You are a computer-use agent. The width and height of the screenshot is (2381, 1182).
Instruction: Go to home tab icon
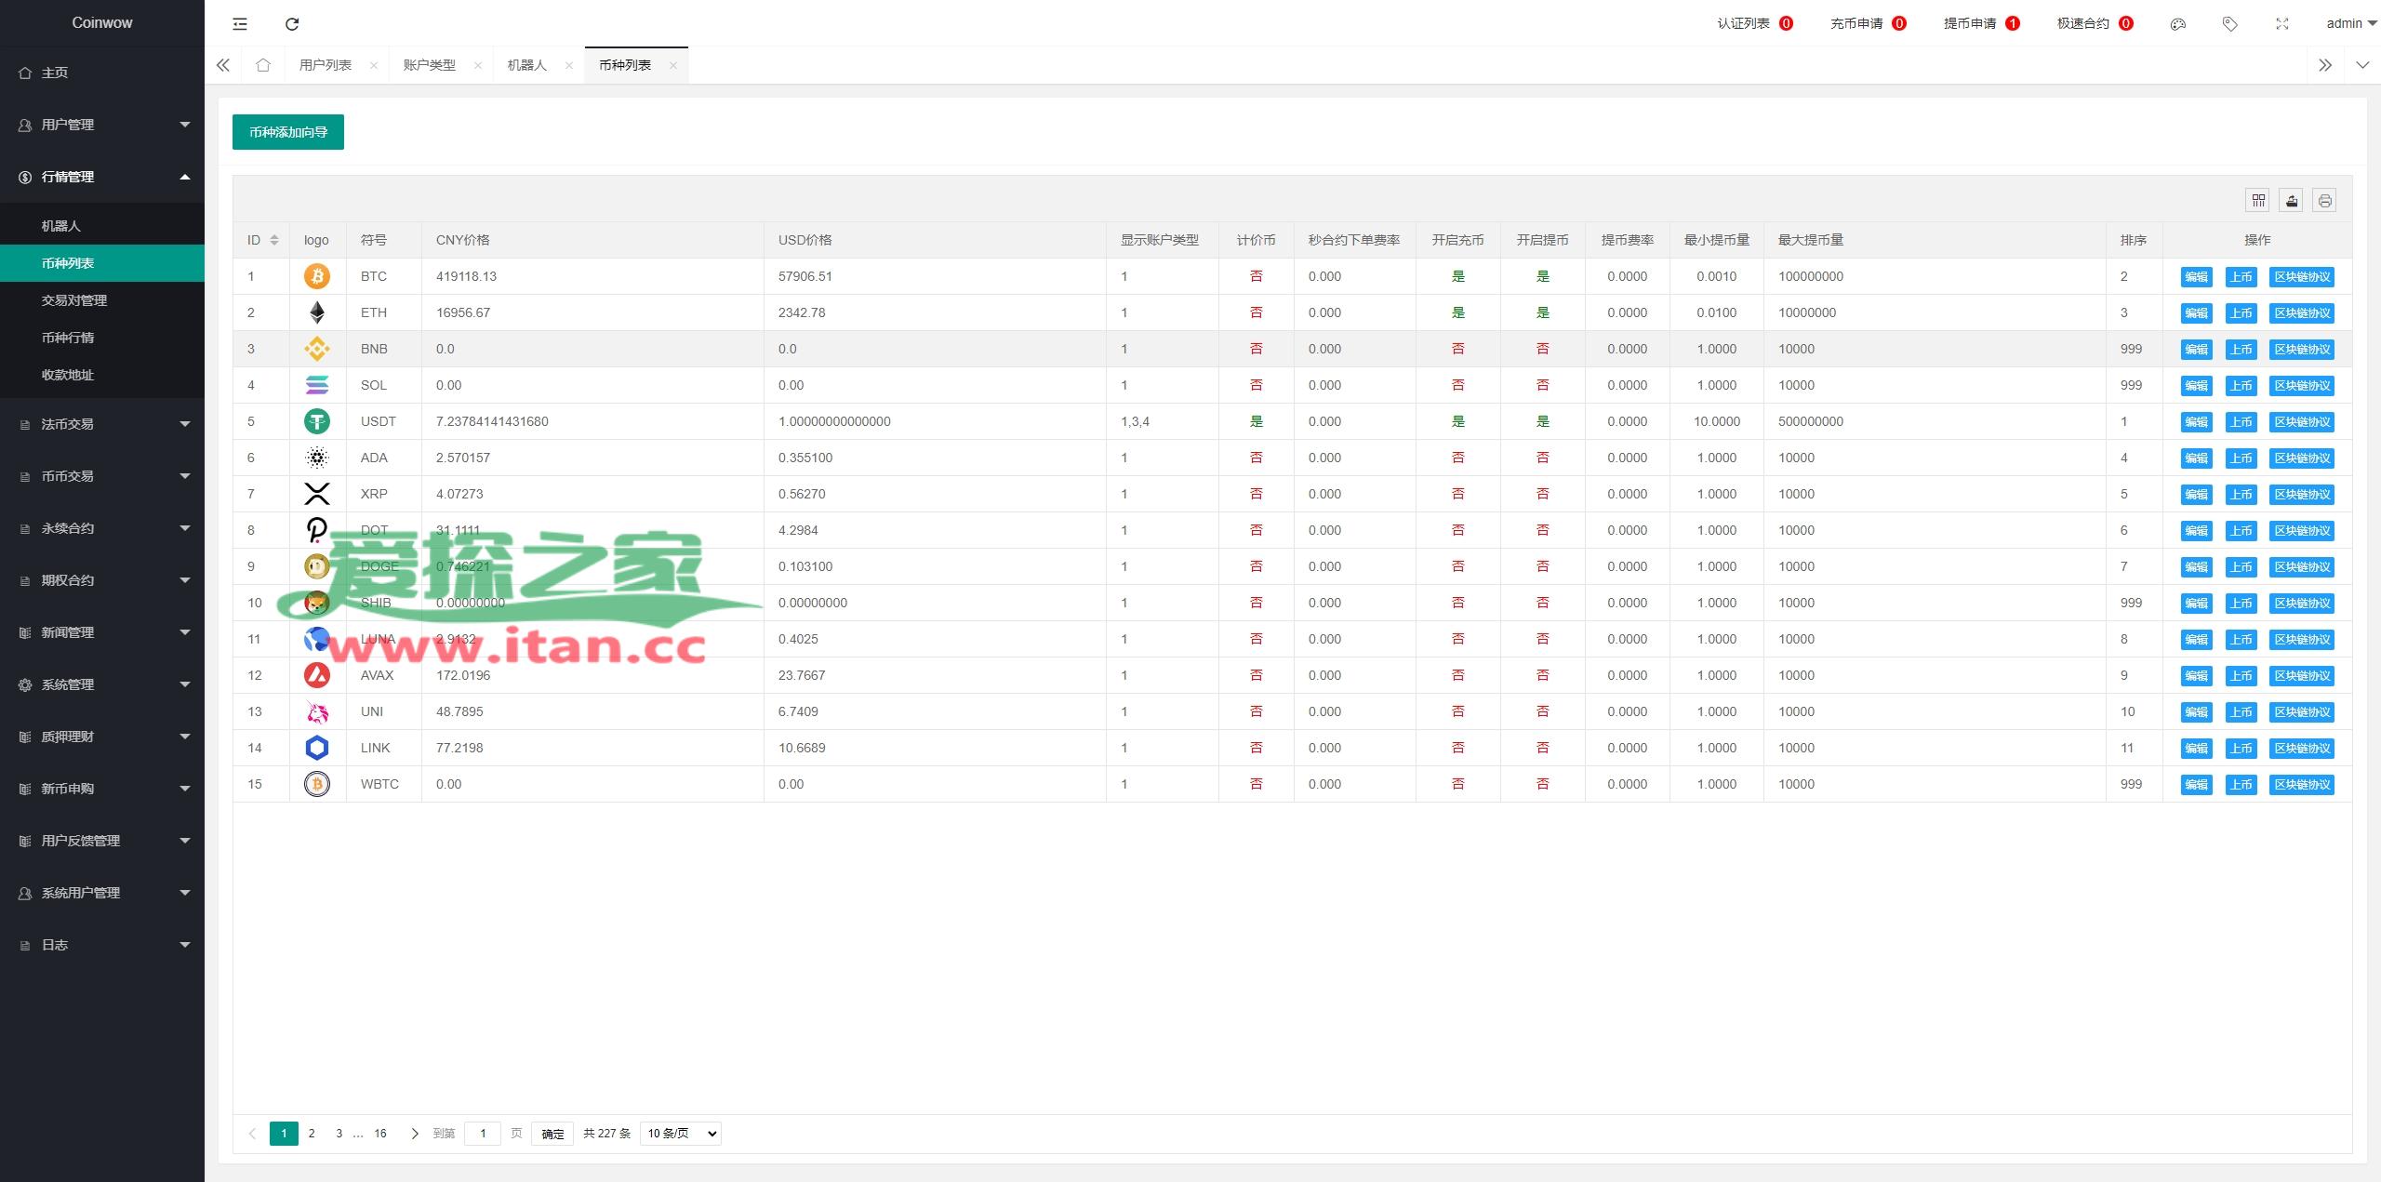coord(263,65)
